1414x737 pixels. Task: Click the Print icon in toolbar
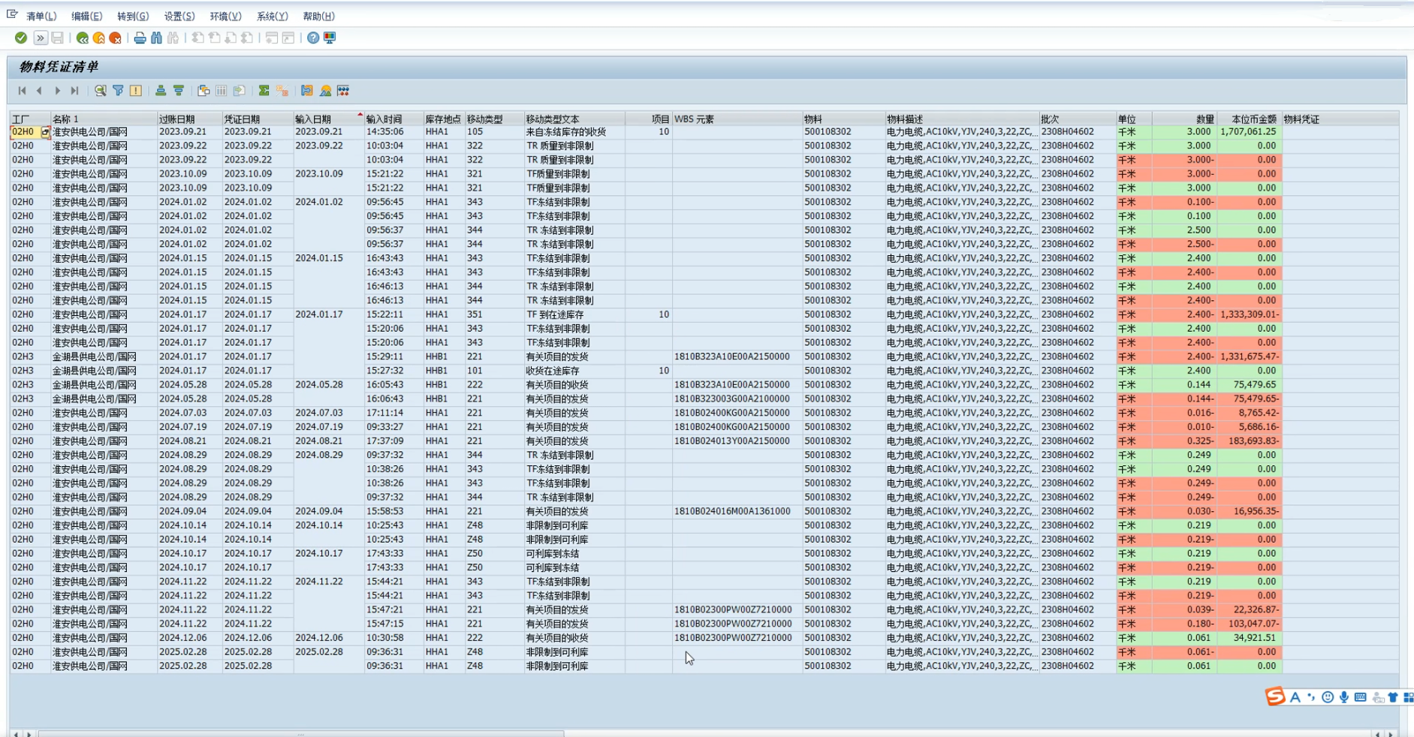click(x=140, y=38)
